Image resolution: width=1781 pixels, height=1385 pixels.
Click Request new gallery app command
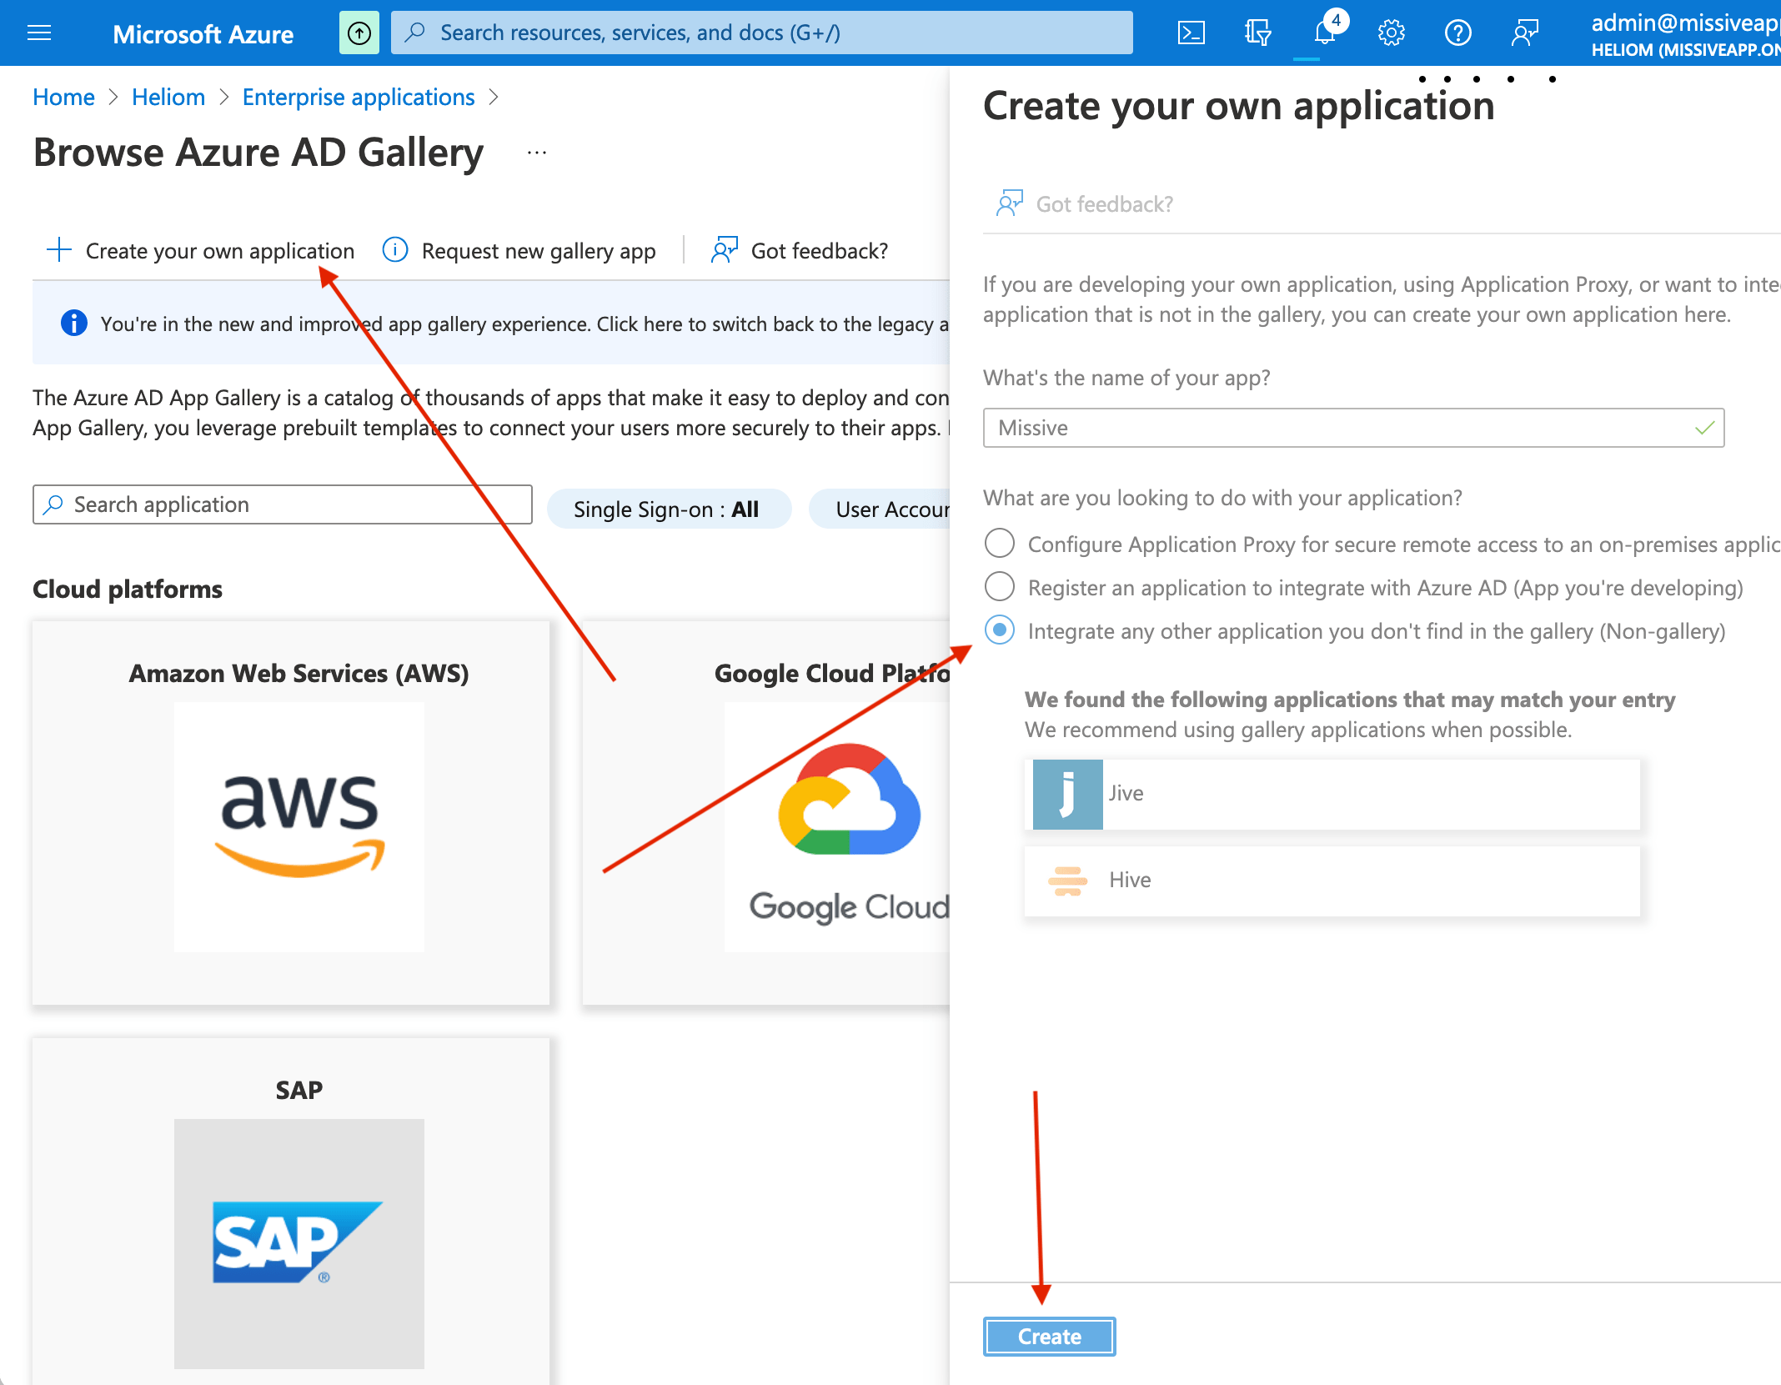point(519,251)
